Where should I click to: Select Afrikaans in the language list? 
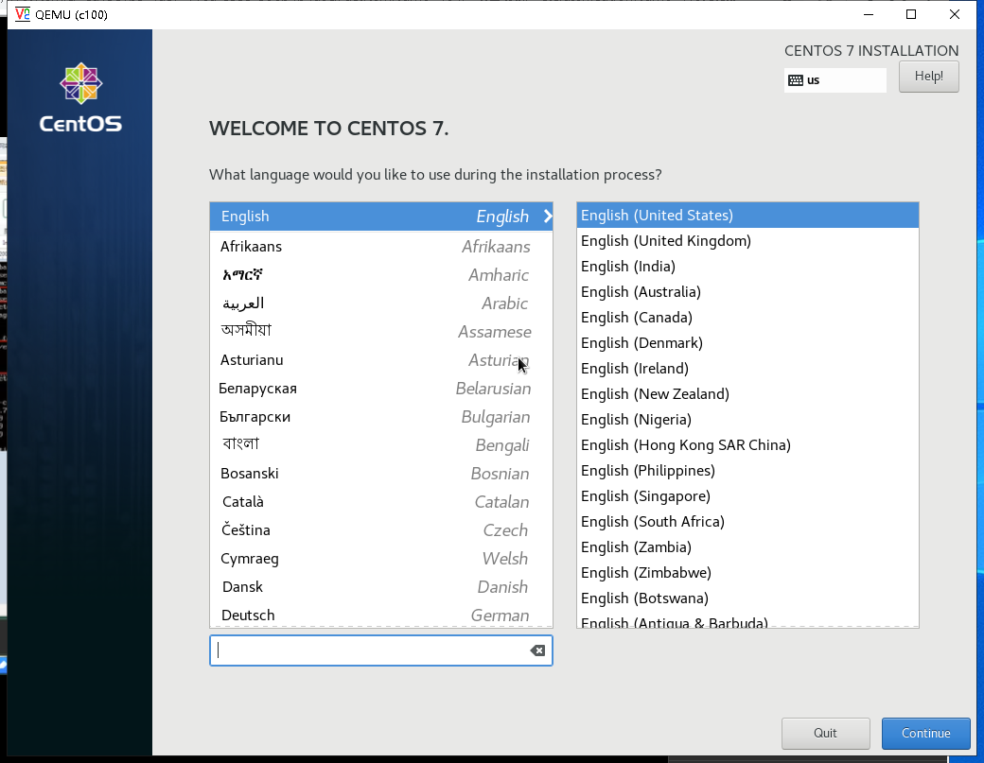381,247
